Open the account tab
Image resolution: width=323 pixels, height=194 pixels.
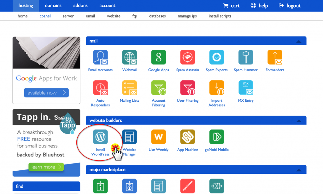tap(107, 6)
